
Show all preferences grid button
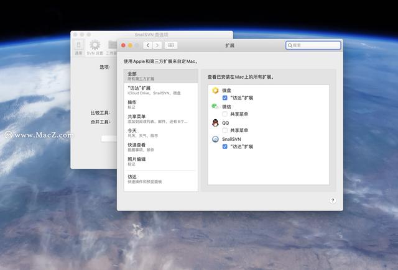tap(171, 45)
